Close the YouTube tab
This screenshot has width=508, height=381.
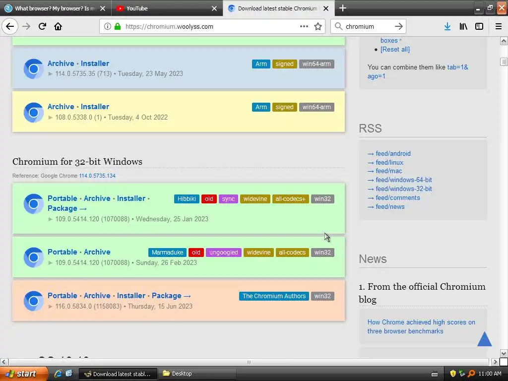pyautogui.click(x=214, y=8)
